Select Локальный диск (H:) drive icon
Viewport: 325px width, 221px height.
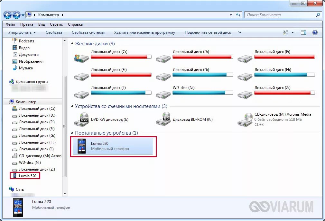245,77
